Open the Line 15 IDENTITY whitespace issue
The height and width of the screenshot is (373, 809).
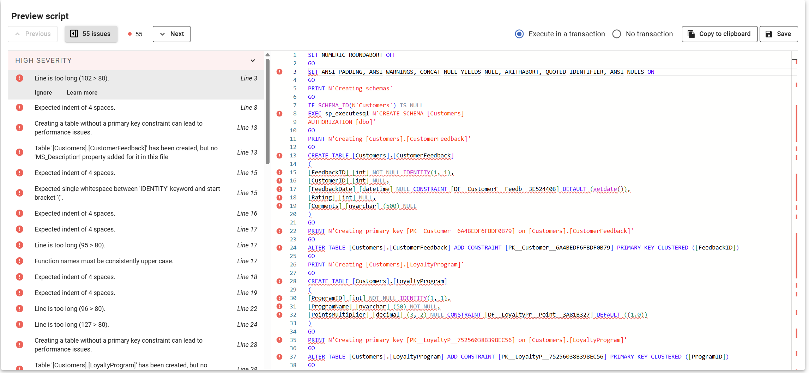127,193
